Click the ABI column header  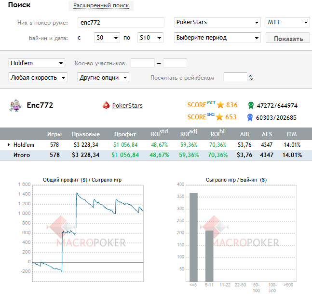244,134
